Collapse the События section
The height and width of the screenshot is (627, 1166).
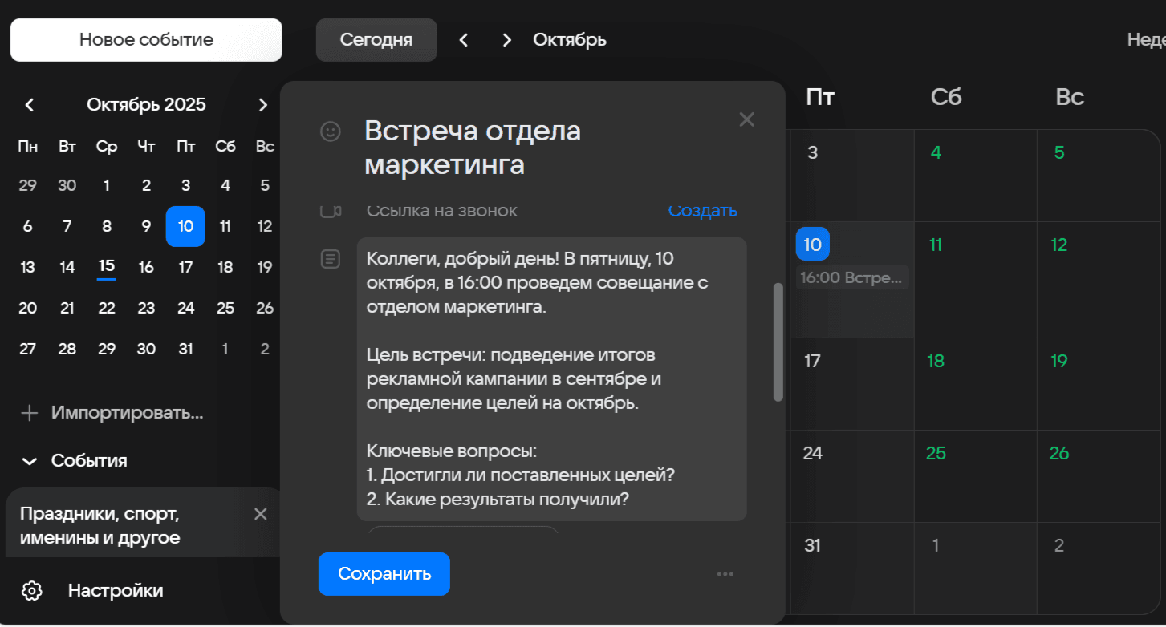29,461
